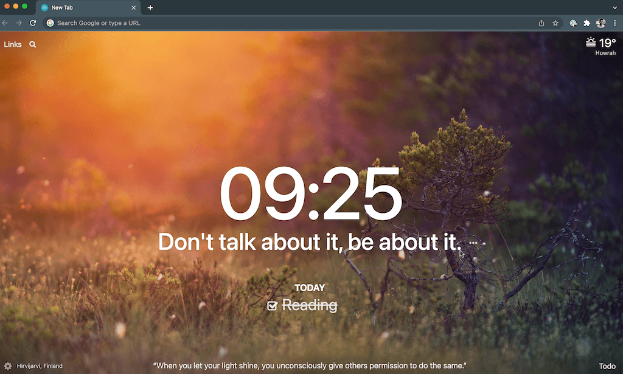Image resolution: width=623 pixels, height=374 pixels.
Task: Click the daily quote at the bottom
Action: point(310,365)
